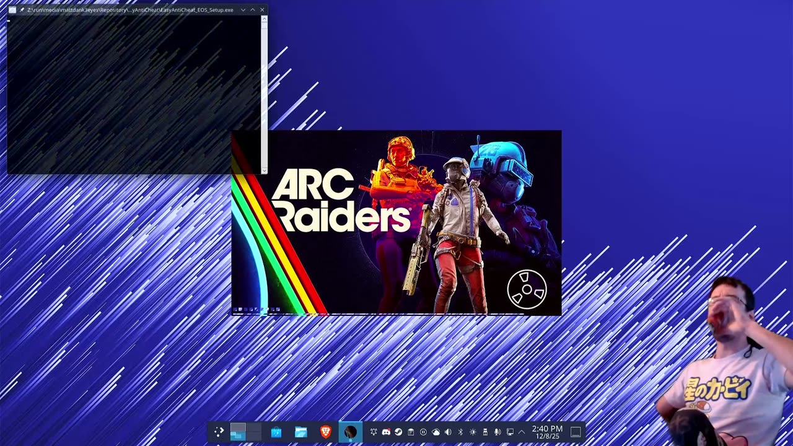The image size is (793, 446).
Task: Click the pause-shaped media tray icon
Action: pyautogui.click(x=423, y=432)
